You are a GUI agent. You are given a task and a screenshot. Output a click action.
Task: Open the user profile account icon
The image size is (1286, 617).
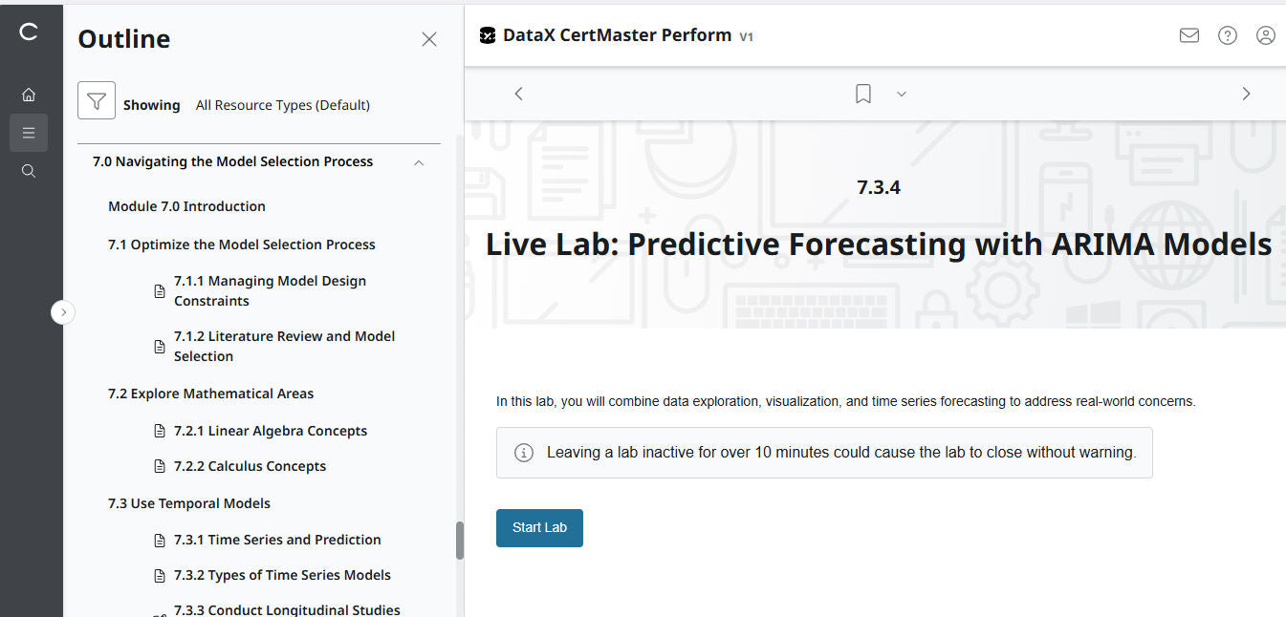[x=1266, y=35]
